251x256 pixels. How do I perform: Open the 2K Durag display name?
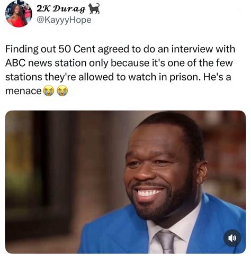click(61, 8)
